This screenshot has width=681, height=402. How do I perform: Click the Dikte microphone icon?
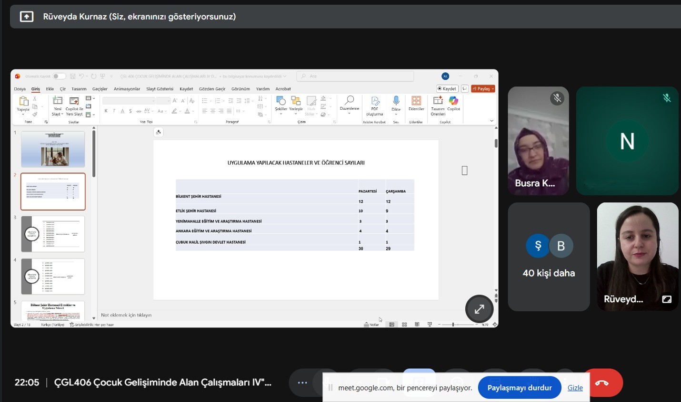(x=396, y=101)
